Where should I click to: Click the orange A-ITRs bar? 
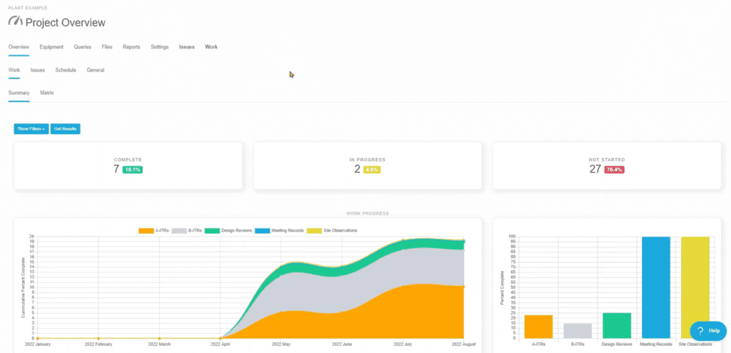click(538, 327)
